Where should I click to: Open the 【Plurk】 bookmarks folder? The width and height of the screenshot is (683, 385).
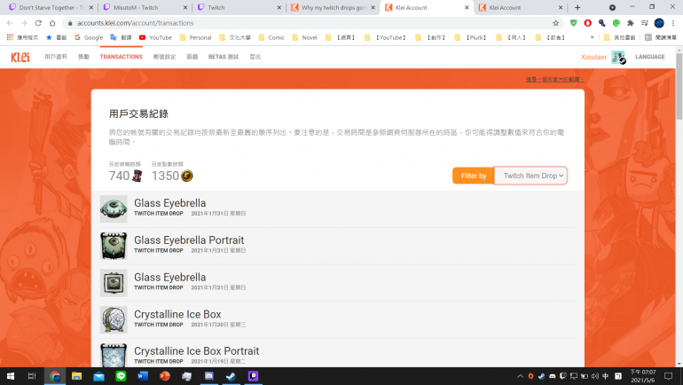click(x=471, y=37)
